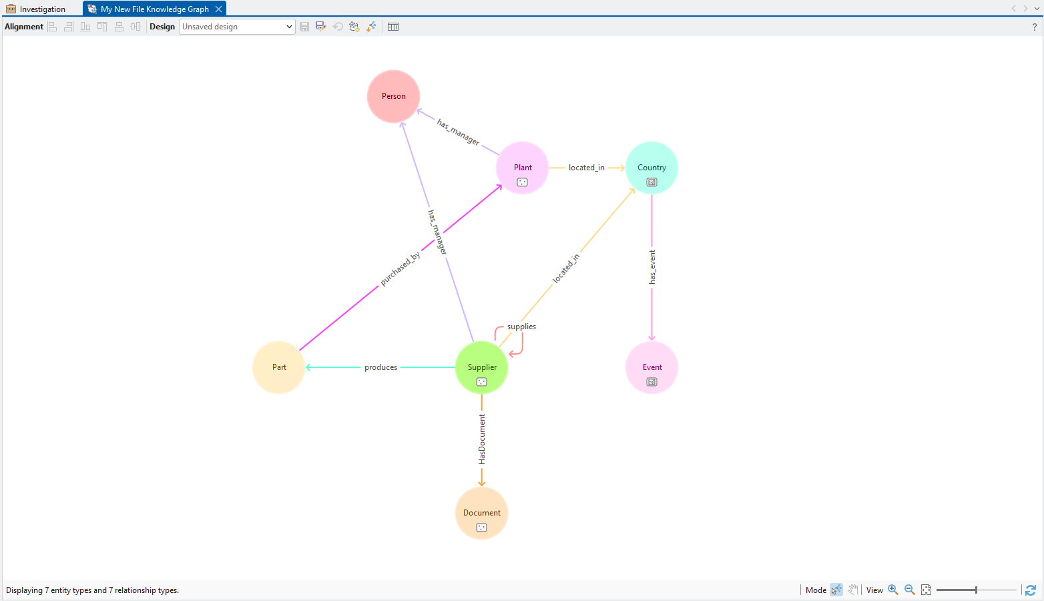Click has_manager label from Supplier to Person
Viewport: 1044px width, 601px height.
tap(437, 232)
